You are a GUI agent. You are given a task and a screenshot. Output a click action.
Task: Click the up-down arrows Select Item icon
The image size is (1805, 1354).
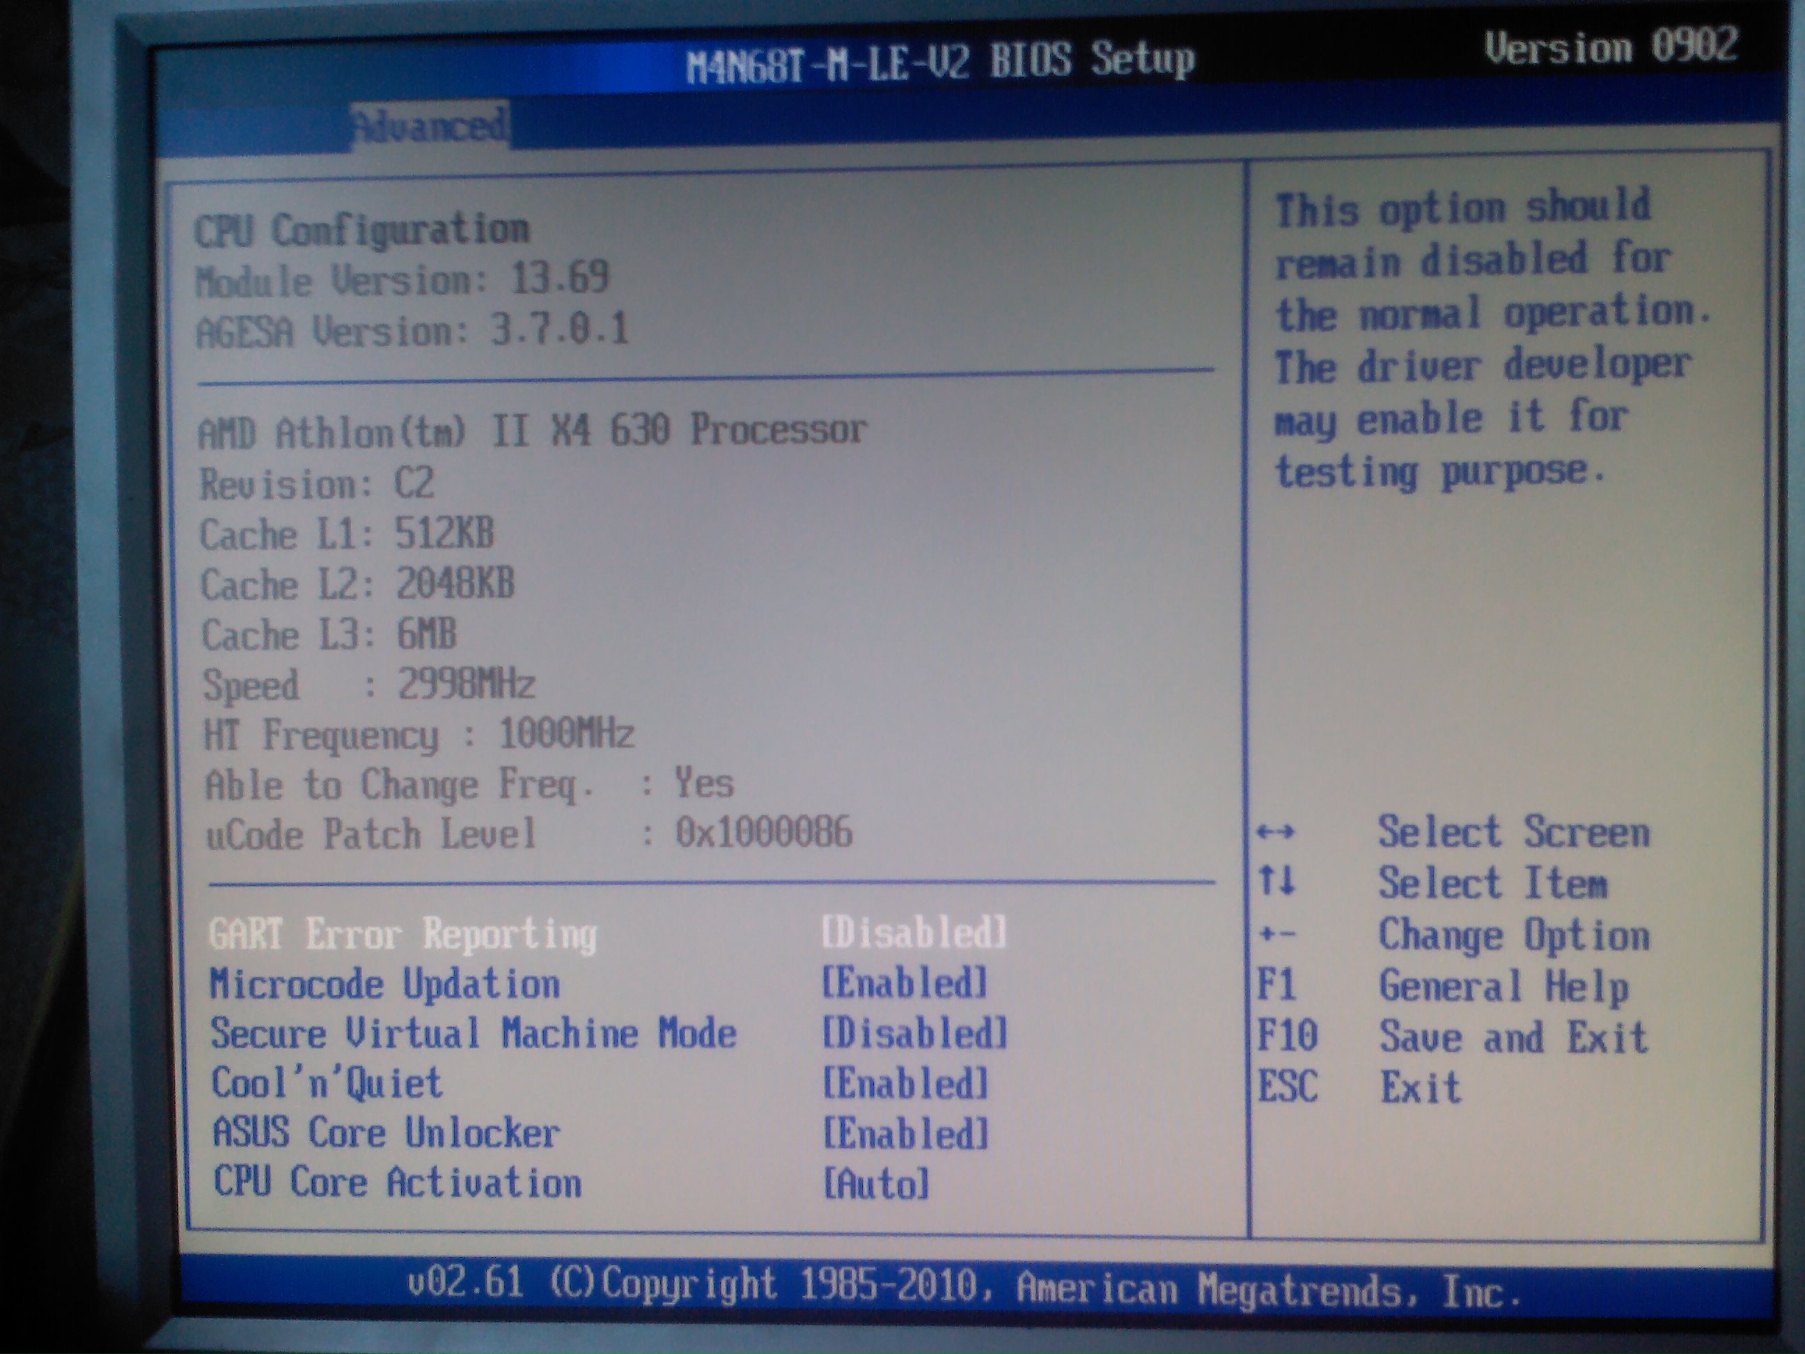pos(1276,882)
